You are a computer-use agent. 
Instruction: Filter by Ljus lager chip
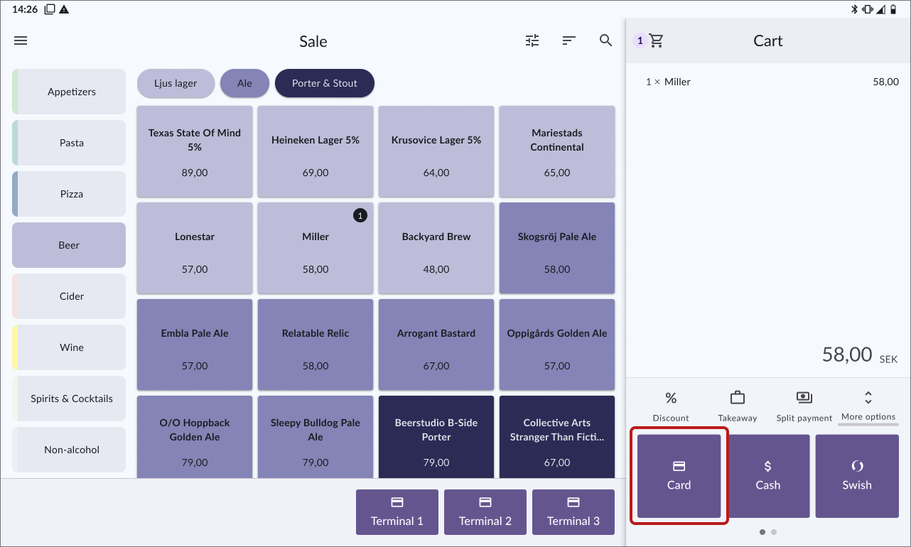pos(176,83)
